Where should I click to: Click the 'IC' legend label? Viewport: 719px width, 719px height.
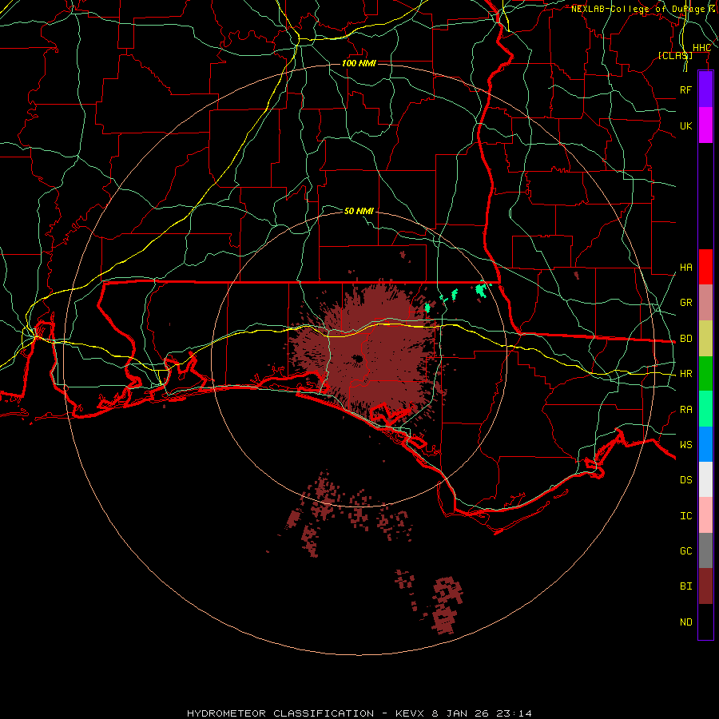point(685,516)
